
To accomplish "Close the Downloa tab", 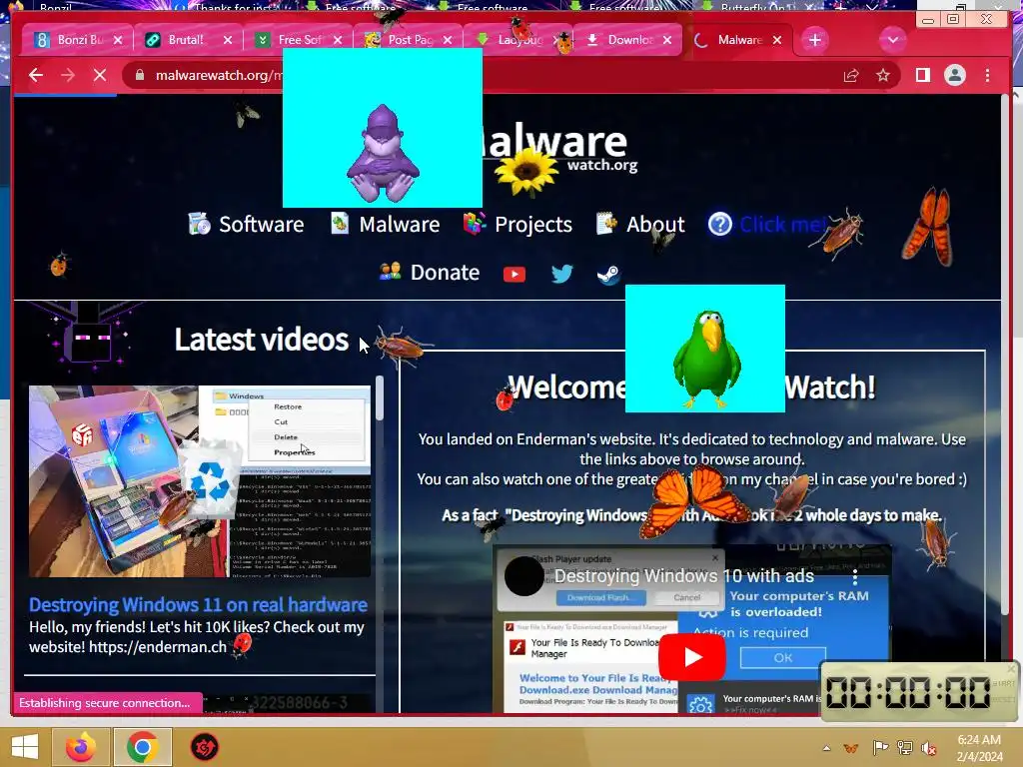I will [667, 40].
